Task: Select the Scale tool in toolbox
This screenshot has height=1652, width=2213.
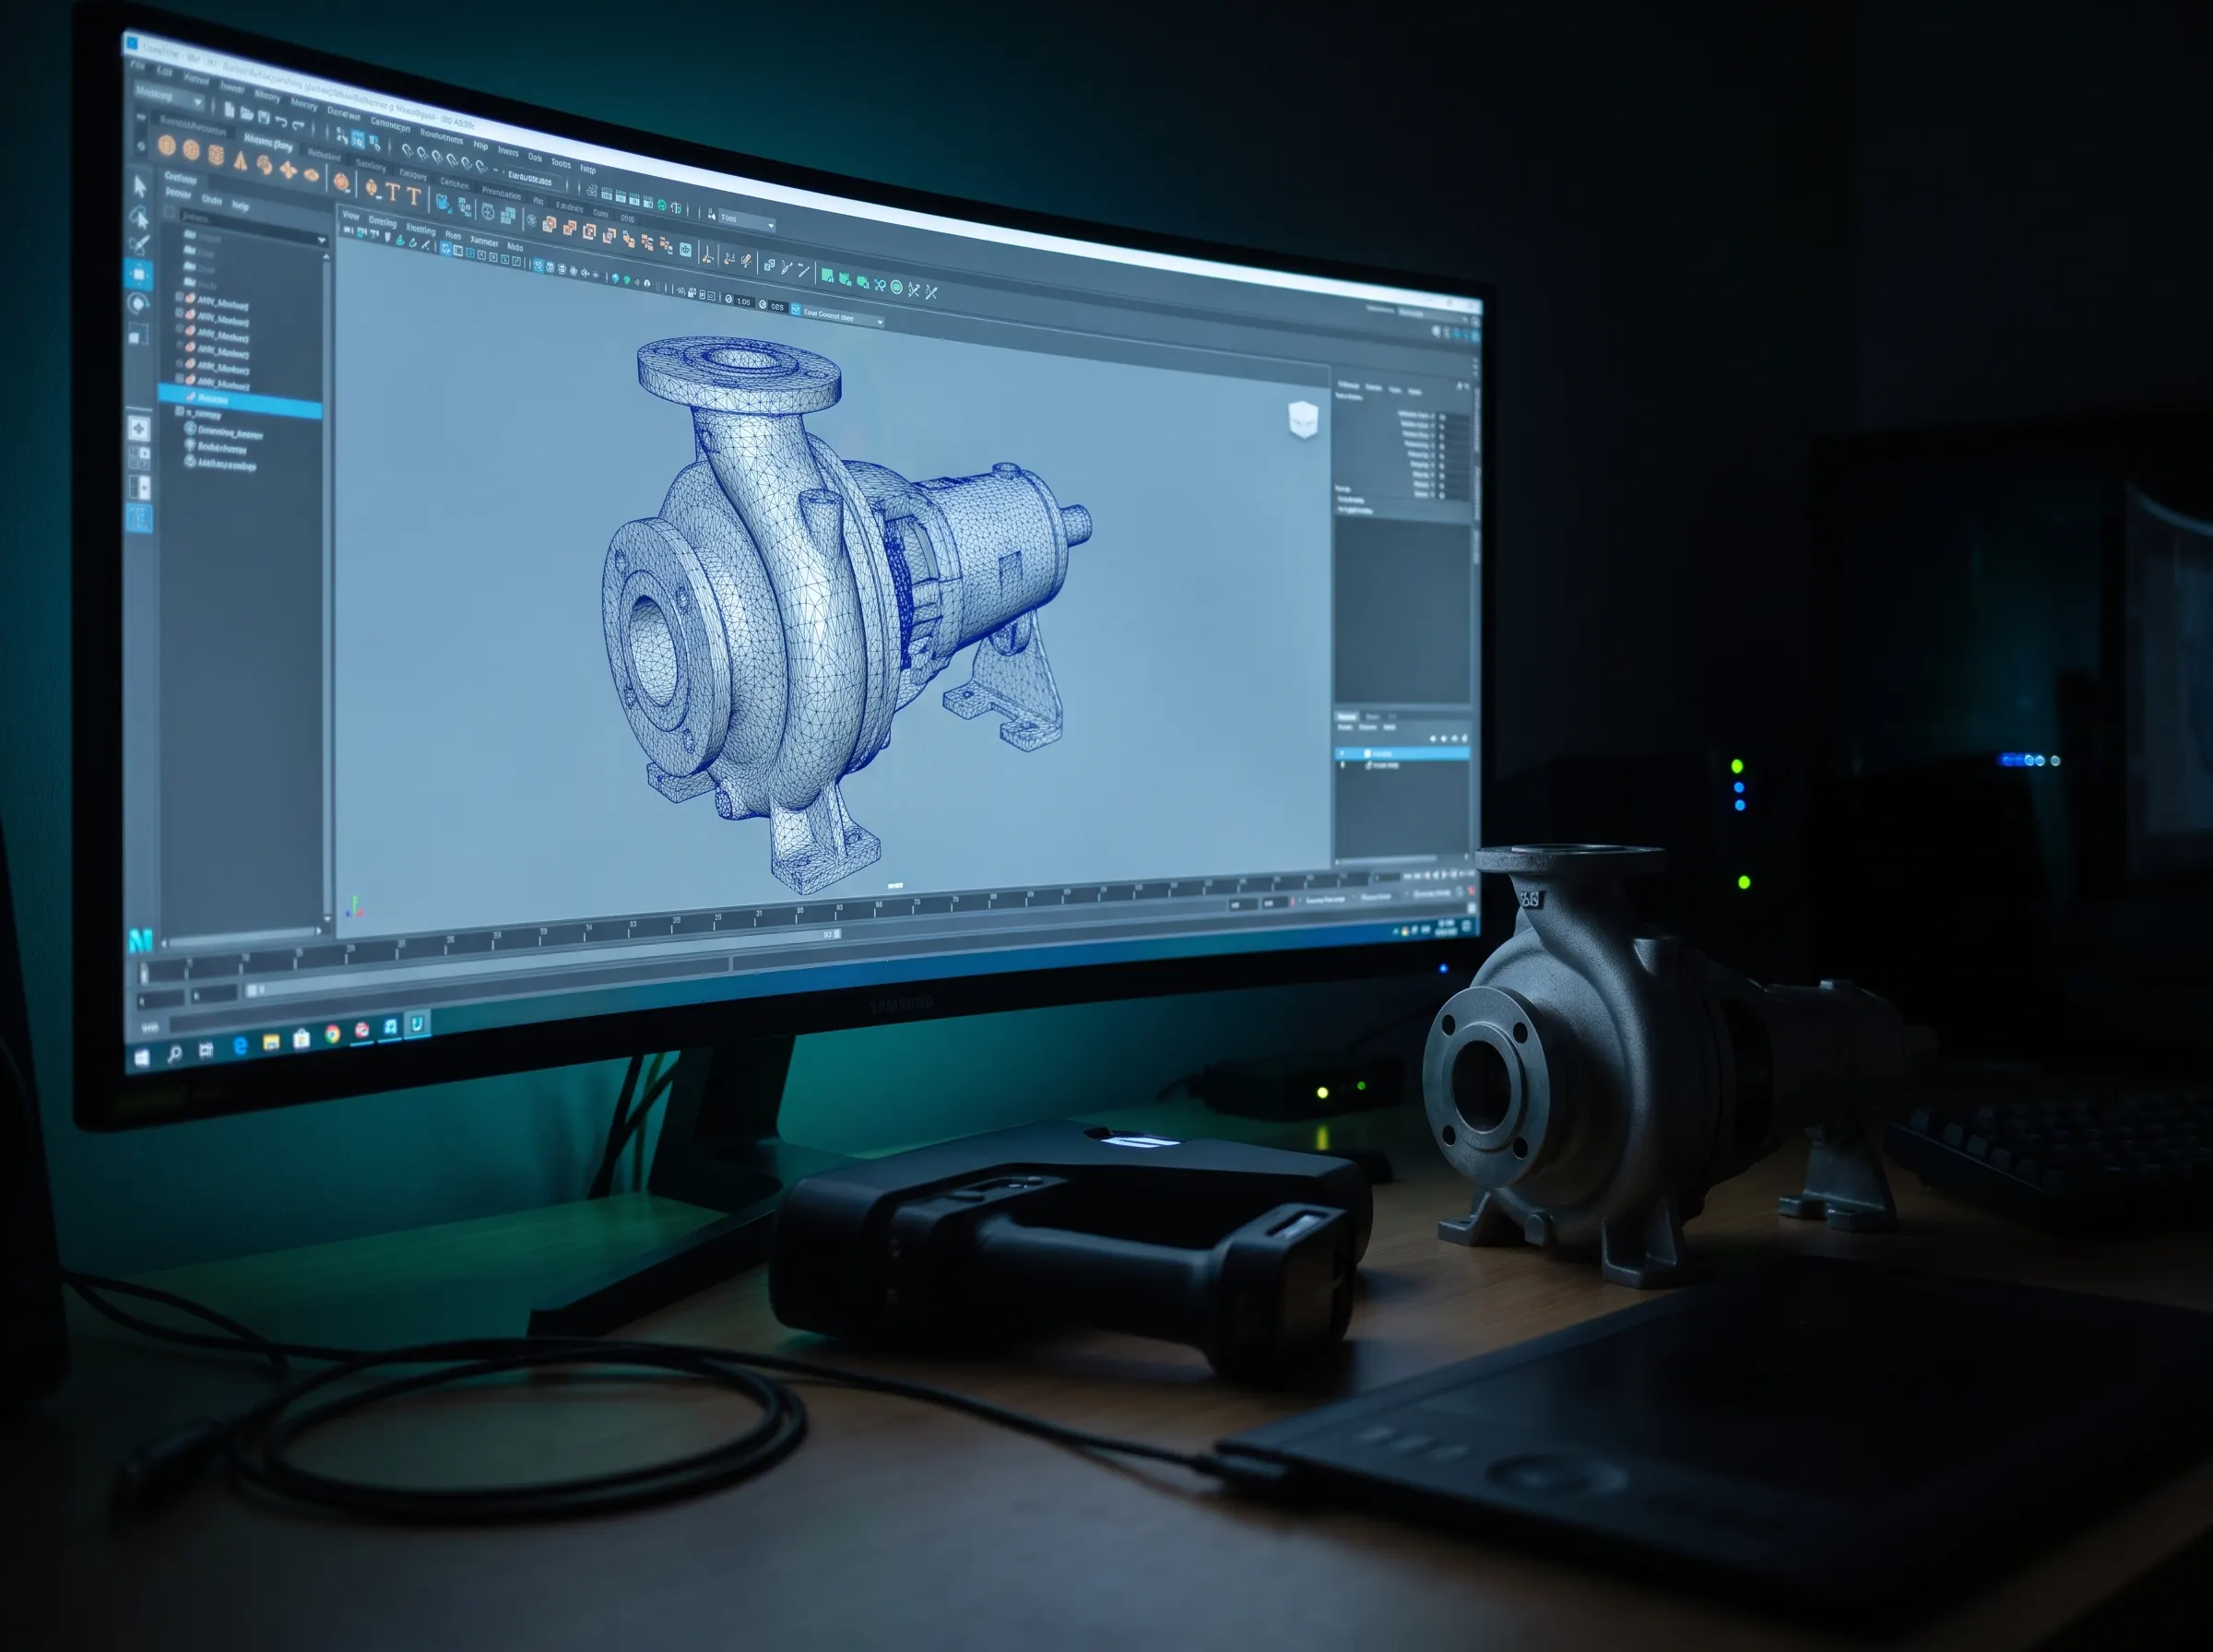Action: pos(138,334)
